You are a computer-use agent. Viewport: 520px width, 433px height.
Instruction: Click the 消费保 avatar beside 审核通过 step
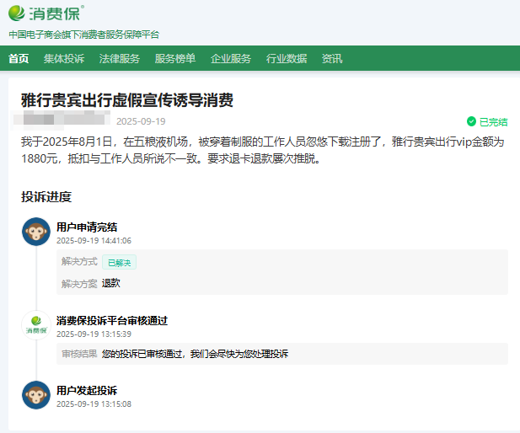tap(36, 325)
